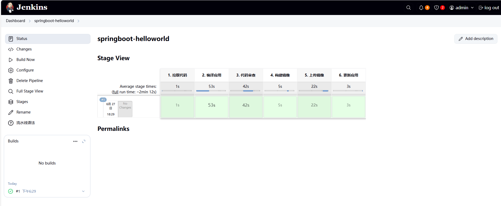Click the 5. 上传镜像 average time progress bar
This screenshot has height=206, width=501.
click(x=314, y=91)
